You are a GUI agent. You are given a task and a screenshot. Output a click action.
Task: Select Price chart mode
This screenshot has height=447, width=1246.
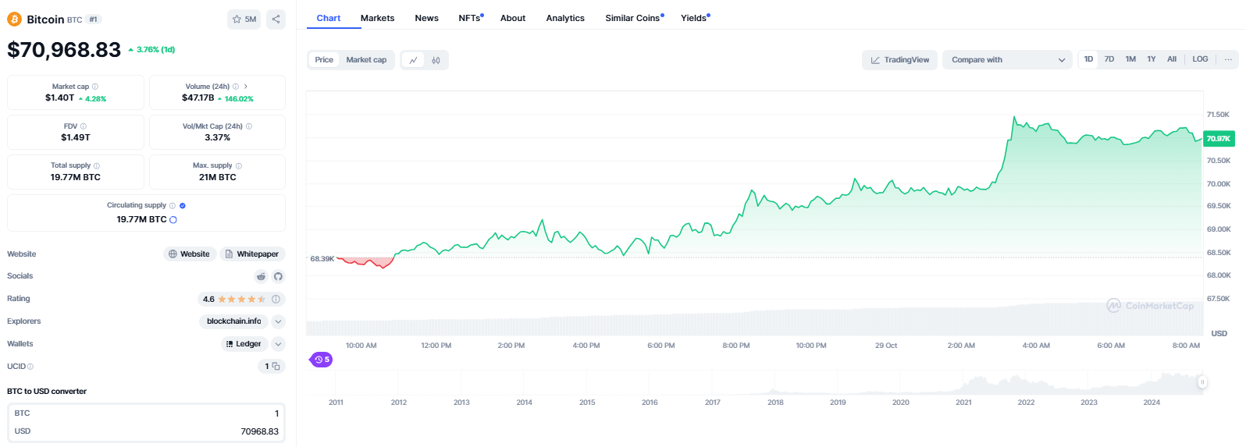coord(324,60)
